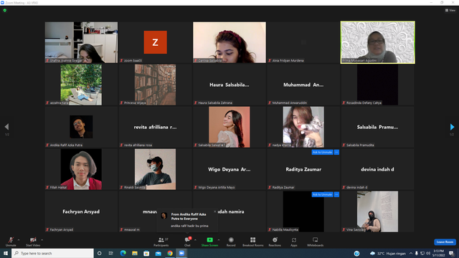This screenshot has width=459, height=258.
Task: Go to previous page of participants
Action: [x=6, y=127]
